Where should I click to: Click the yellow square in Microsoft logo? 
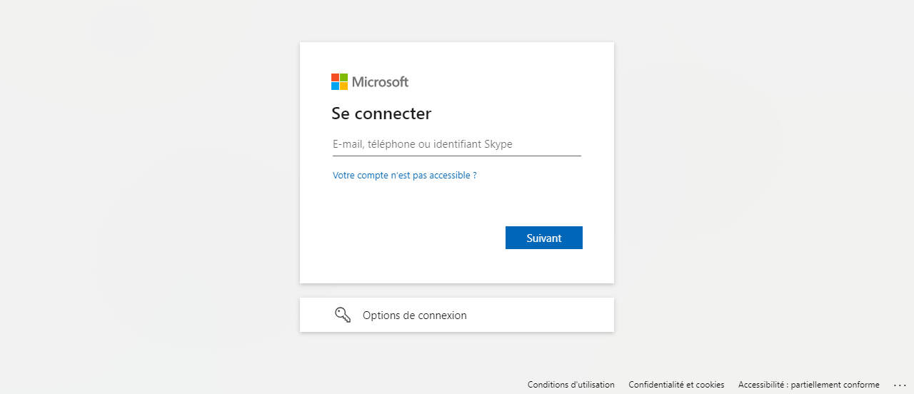click(344, 86)
